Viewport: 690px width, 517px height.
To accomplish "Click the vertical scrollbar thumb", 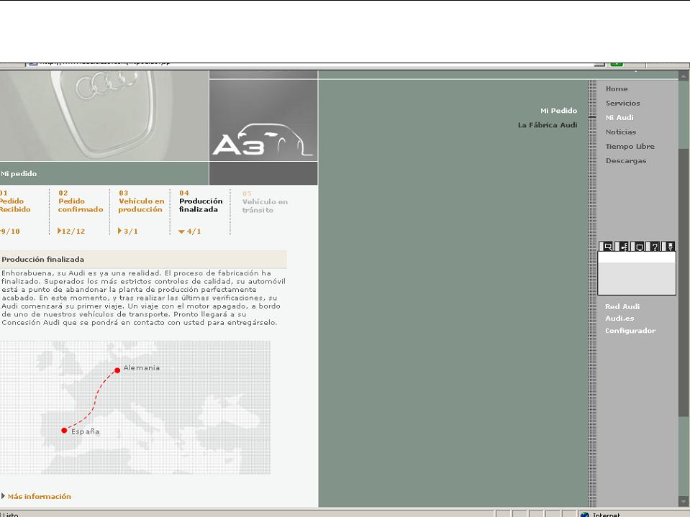I will pos(684,283).
